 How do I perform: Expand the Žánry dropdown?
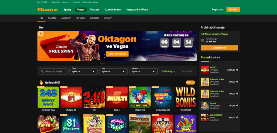(x=83, y=71)
